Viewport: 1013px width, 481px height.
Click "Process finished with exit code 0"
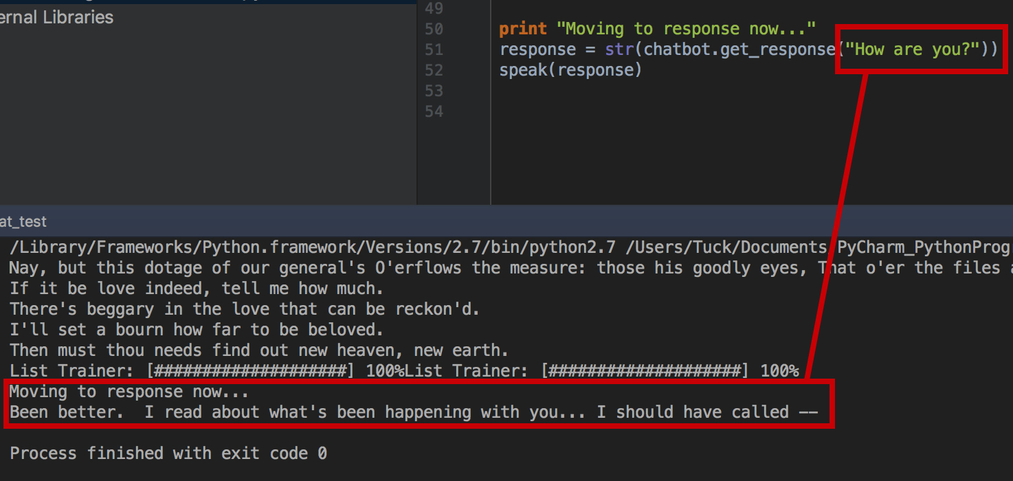coord(168,454)
